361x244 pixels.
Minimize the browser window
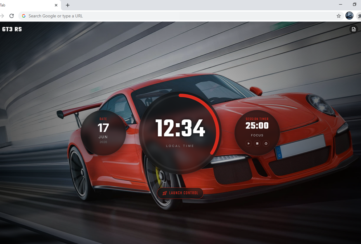click(341, 4)
